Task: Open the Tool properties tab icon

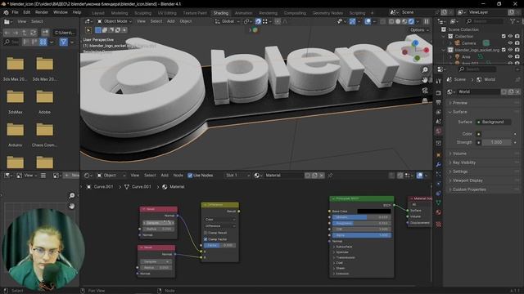Action: (439, 81)
